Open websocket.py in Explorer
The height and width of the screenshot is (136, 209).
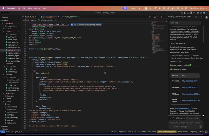[13, 91]
